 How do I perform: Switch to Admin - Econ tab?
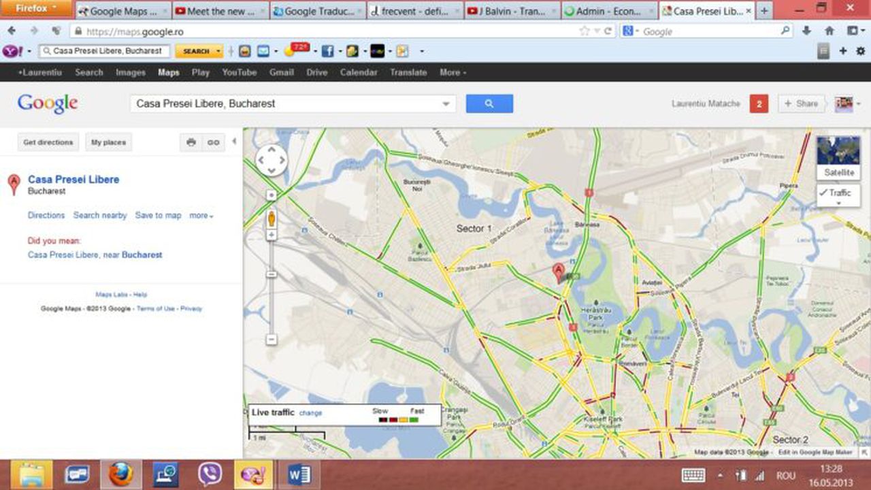click(610, 11)
